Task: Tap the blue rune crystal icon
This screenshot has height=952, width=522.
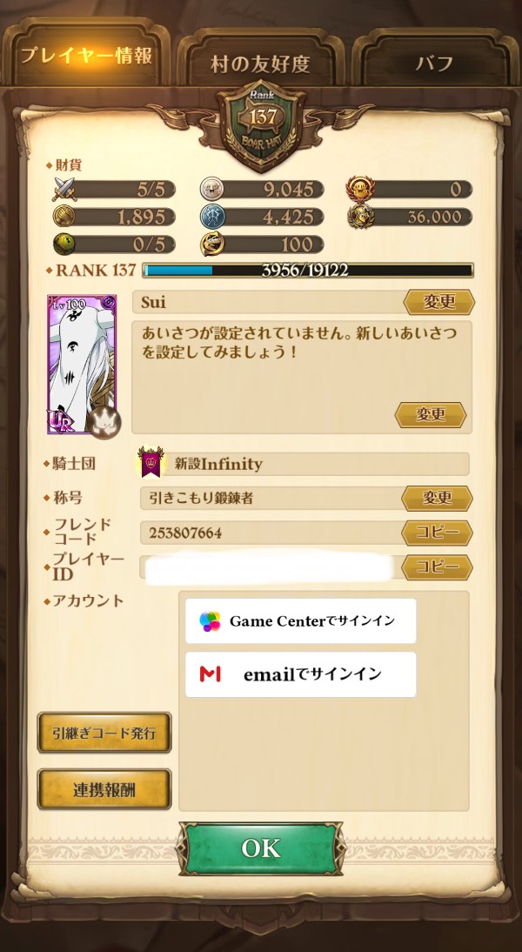Action: click(x=211, y=217)
